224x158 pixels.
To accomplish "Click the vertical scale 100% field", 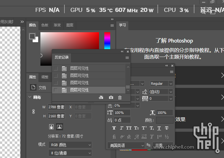I will point(122,113).
